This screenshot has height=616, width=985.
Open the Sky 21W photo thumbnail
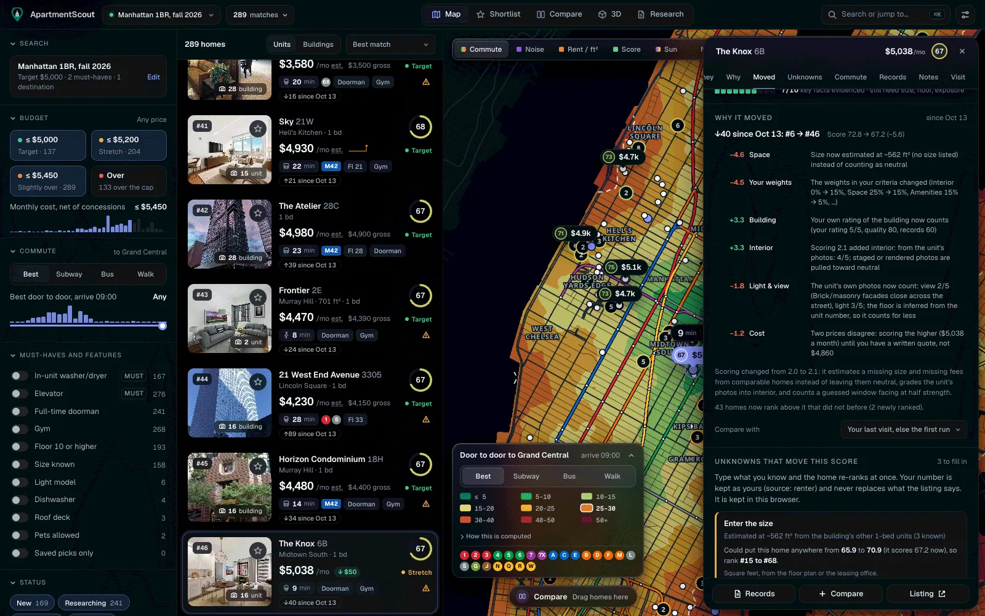[x=230, y=150]
